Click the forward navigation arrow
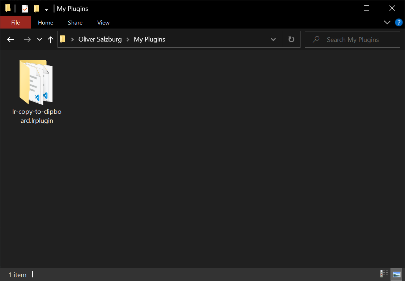The height and width of the screenshot is (281, 405). 27,39
